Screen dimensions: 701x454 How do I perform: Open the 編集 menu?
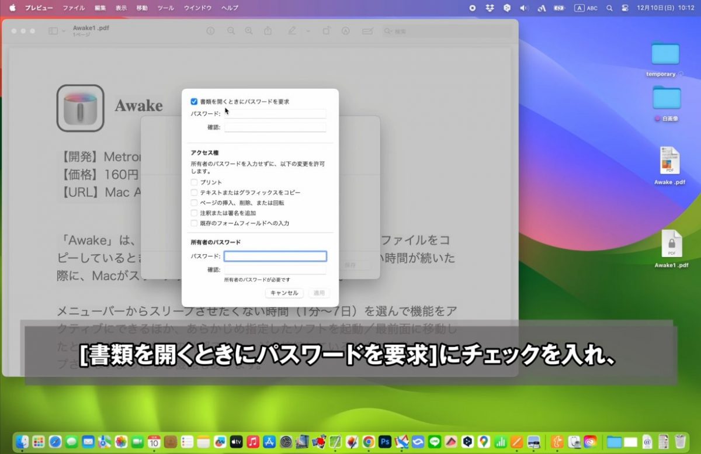100,8
